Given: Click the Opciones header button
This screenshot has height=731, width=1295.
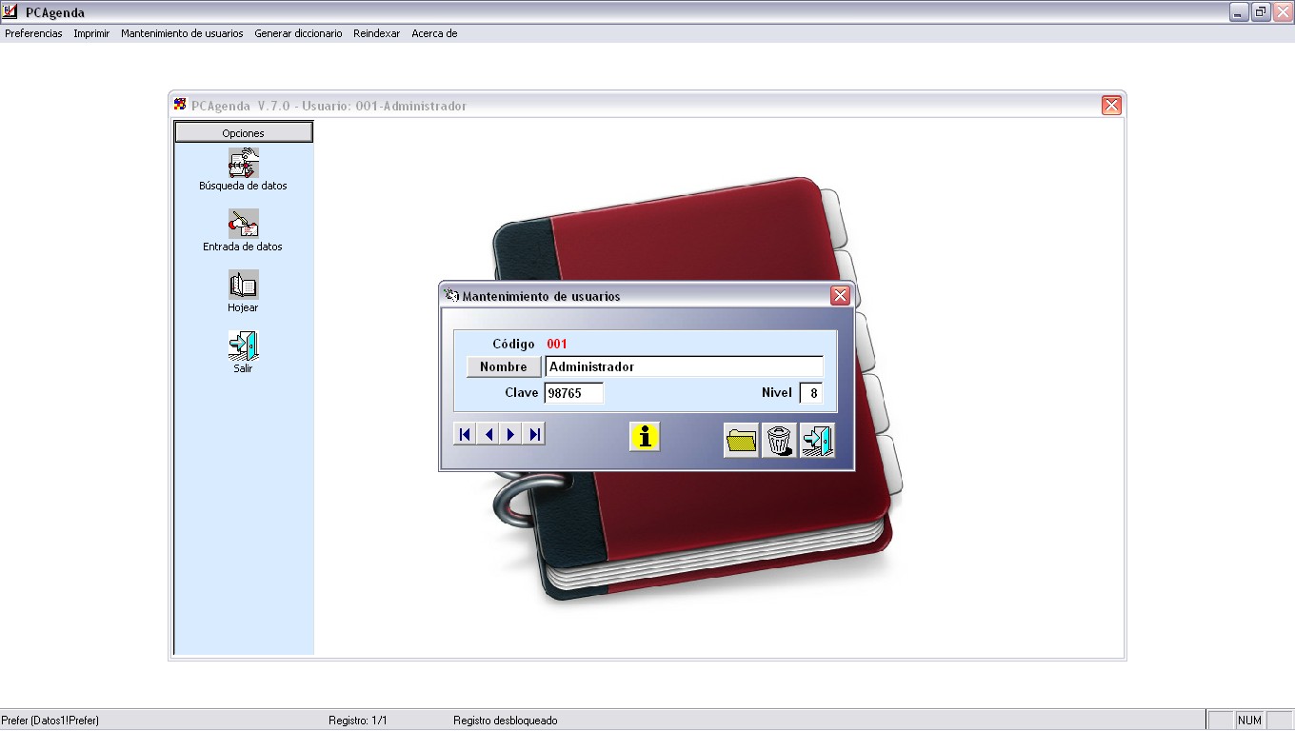Looking at the screenshot, I should click(244, 132).
